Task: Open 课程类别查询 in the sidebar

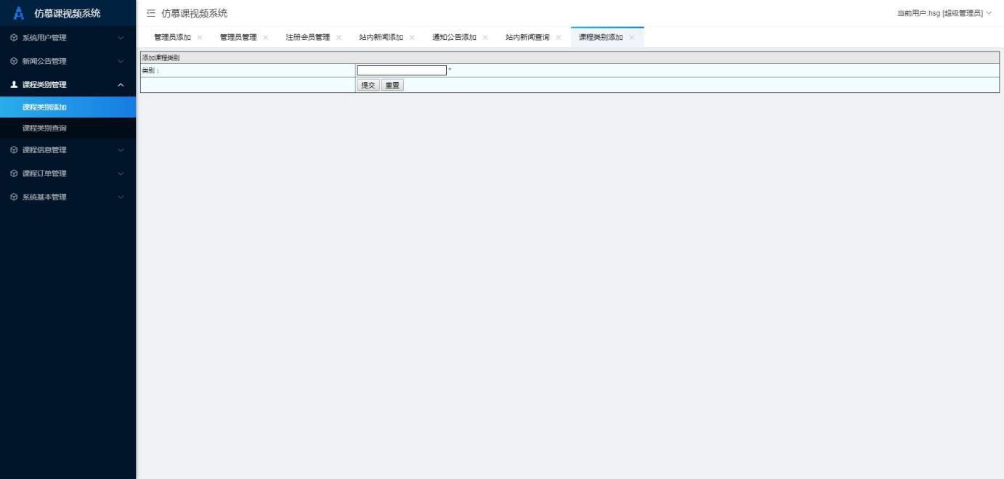Action: coord(68,128)
